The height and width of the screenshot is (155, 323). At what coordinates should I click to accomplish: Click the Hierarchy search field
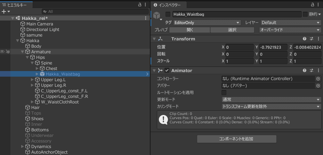pos(95,11)
